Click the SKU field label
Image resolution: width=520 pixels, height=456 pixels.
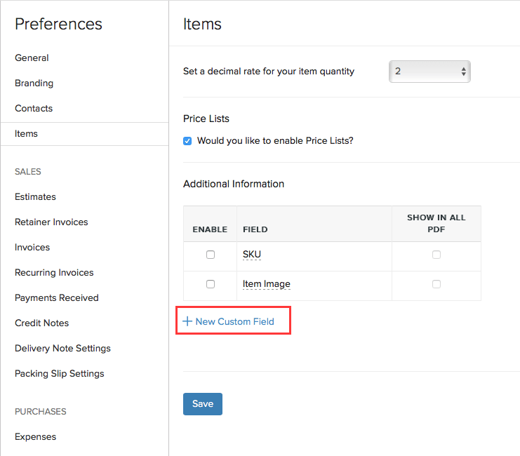[x=252, y=255]
